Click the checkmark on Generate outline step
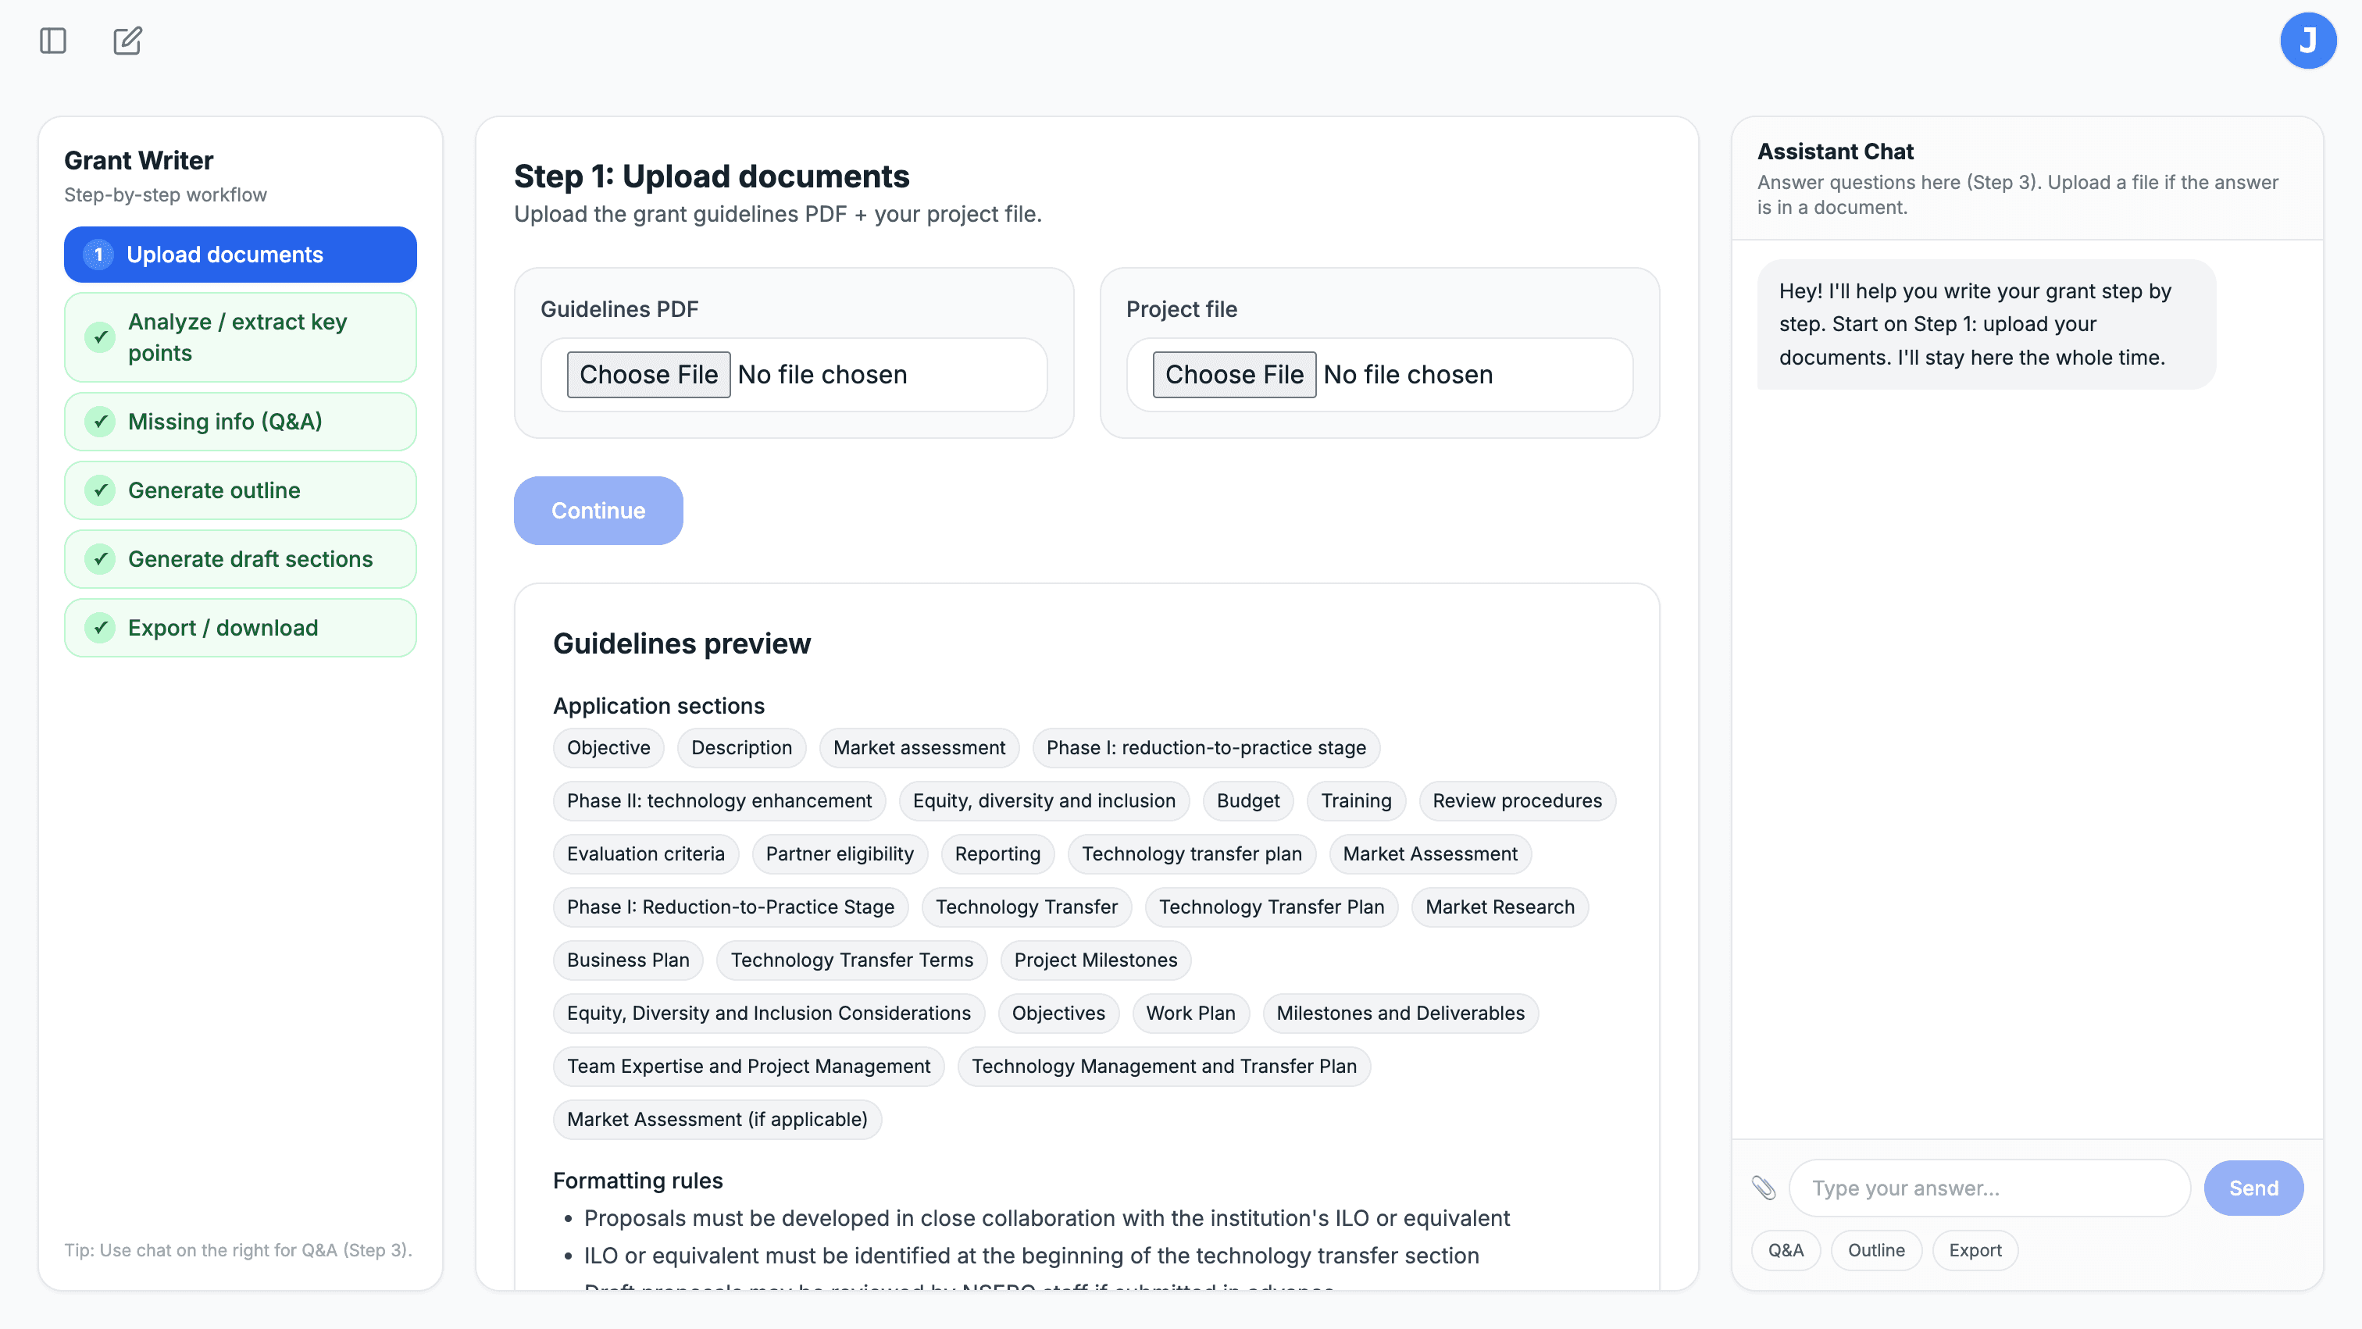 [x=101, y=490]
